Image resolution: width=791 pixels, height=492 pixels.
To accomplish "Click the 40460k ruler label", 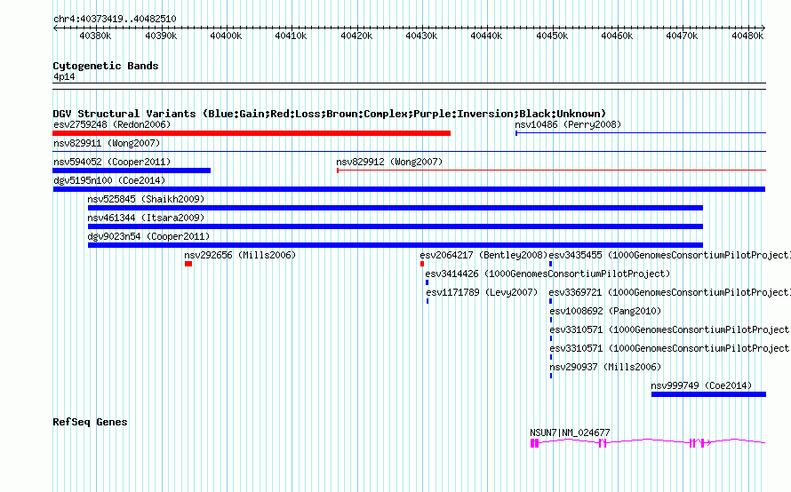I will [617, 36].
